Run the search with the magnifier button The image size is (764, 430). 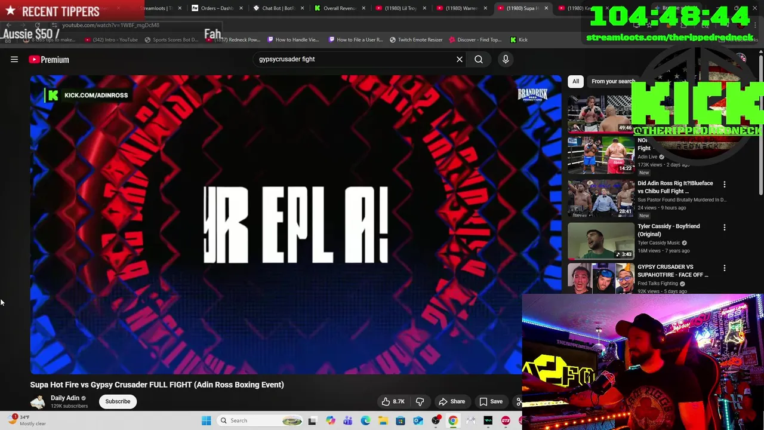point(479,60)
